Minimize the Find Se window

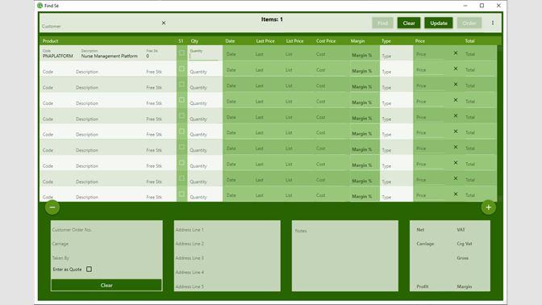click(465, 6)
